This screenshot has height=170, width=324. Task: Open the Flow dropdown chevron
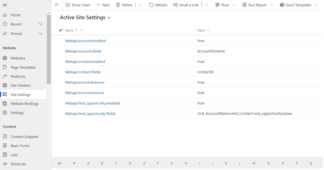234,5
